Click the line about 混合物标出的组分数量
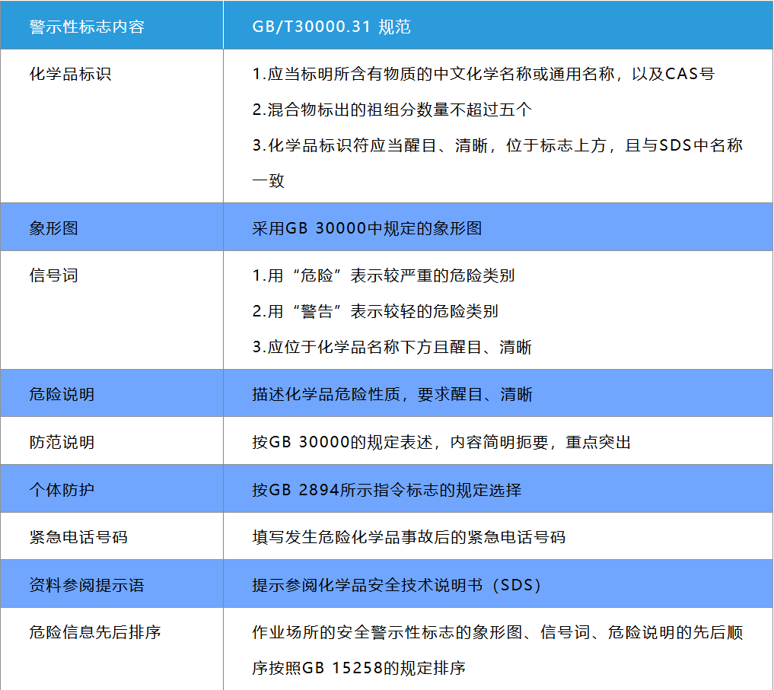The height and width of the screenshot is (690, 774). tap(391, 110)
